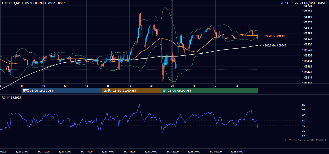
Task: Click price axis value 1.08463
Action: pos(307,66)
